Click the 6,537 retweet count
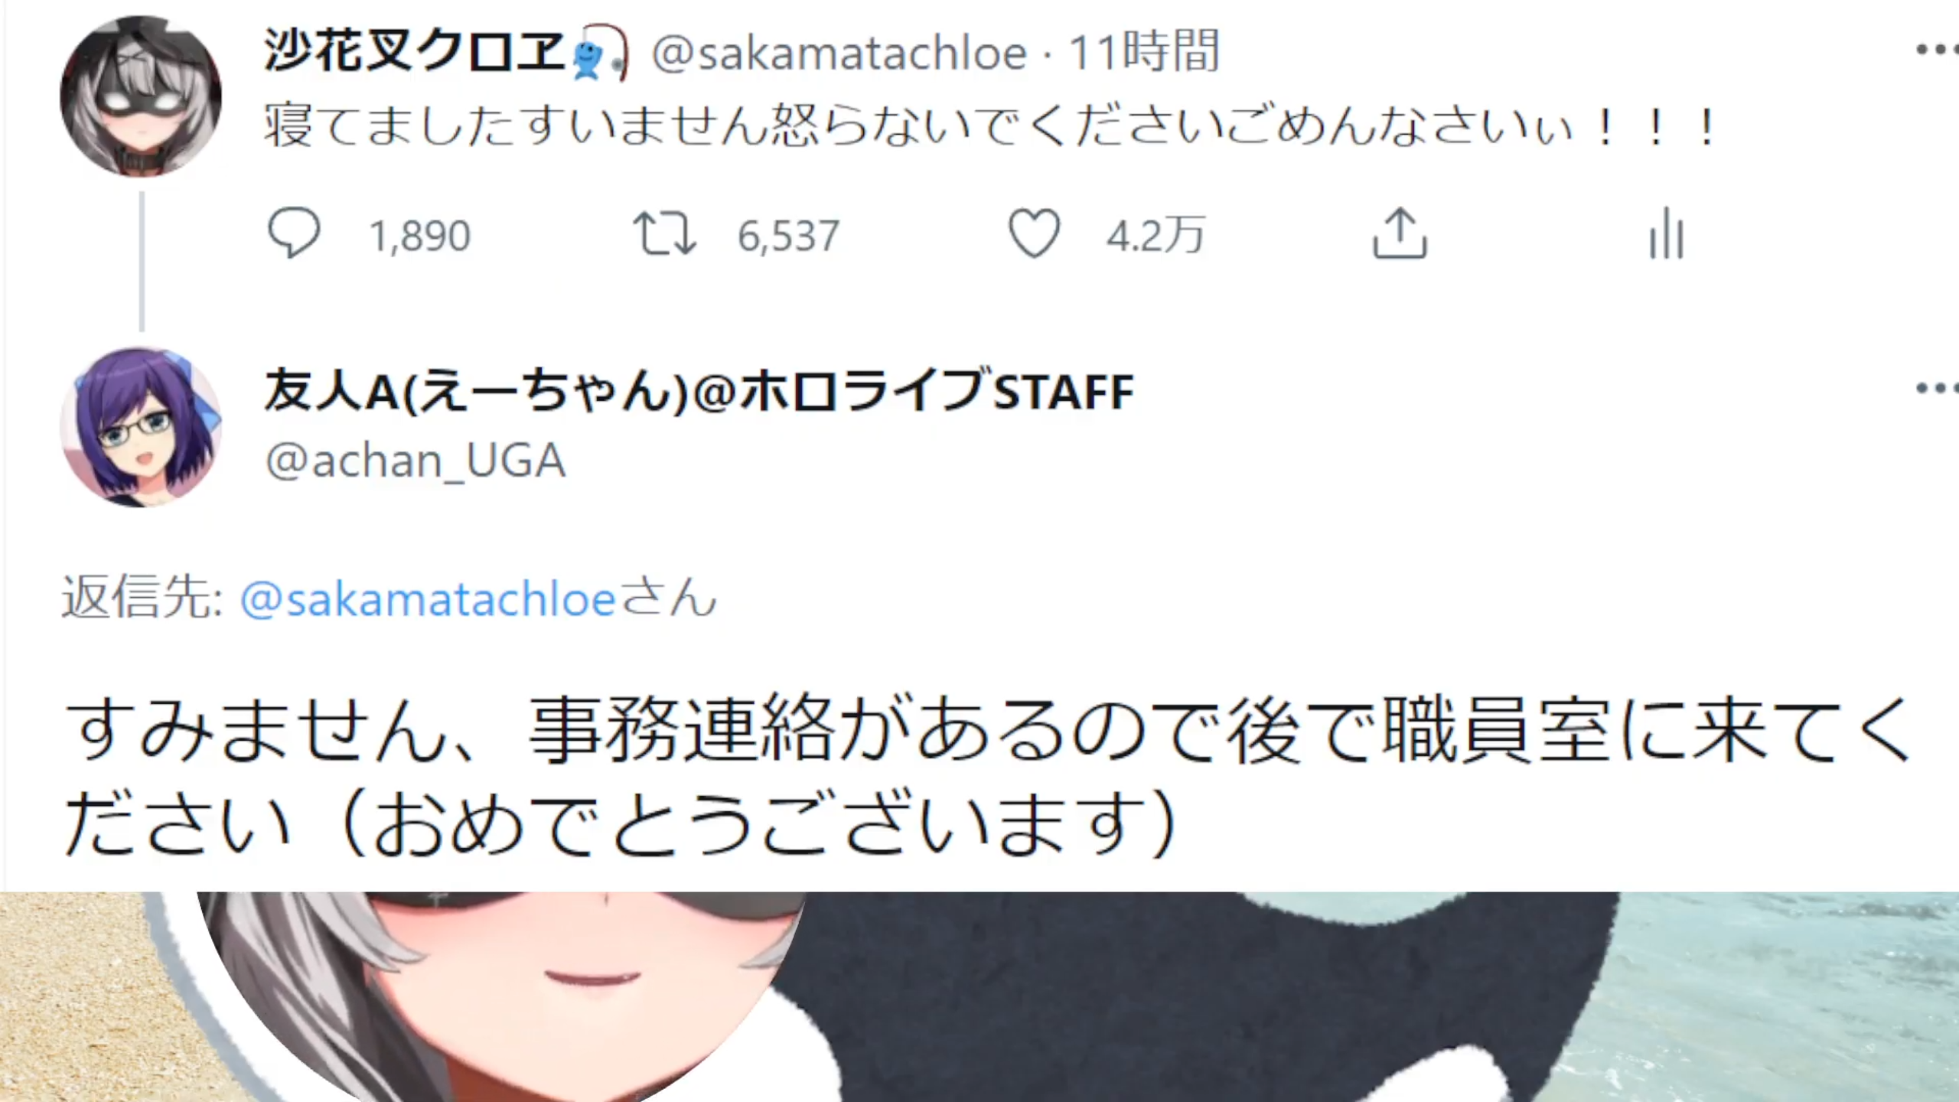 (788, 236)
